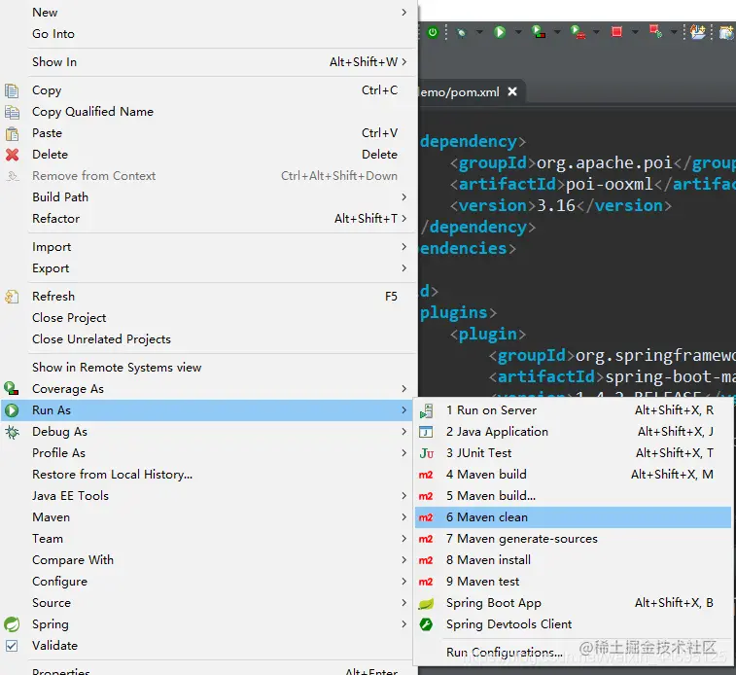The height and width of the screenshot is (675, 736).
Task: Click the Spring leaf icon in context menu
Action: [x=12, y=624]
